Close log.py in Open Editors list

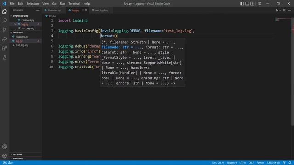coord(15,24)
